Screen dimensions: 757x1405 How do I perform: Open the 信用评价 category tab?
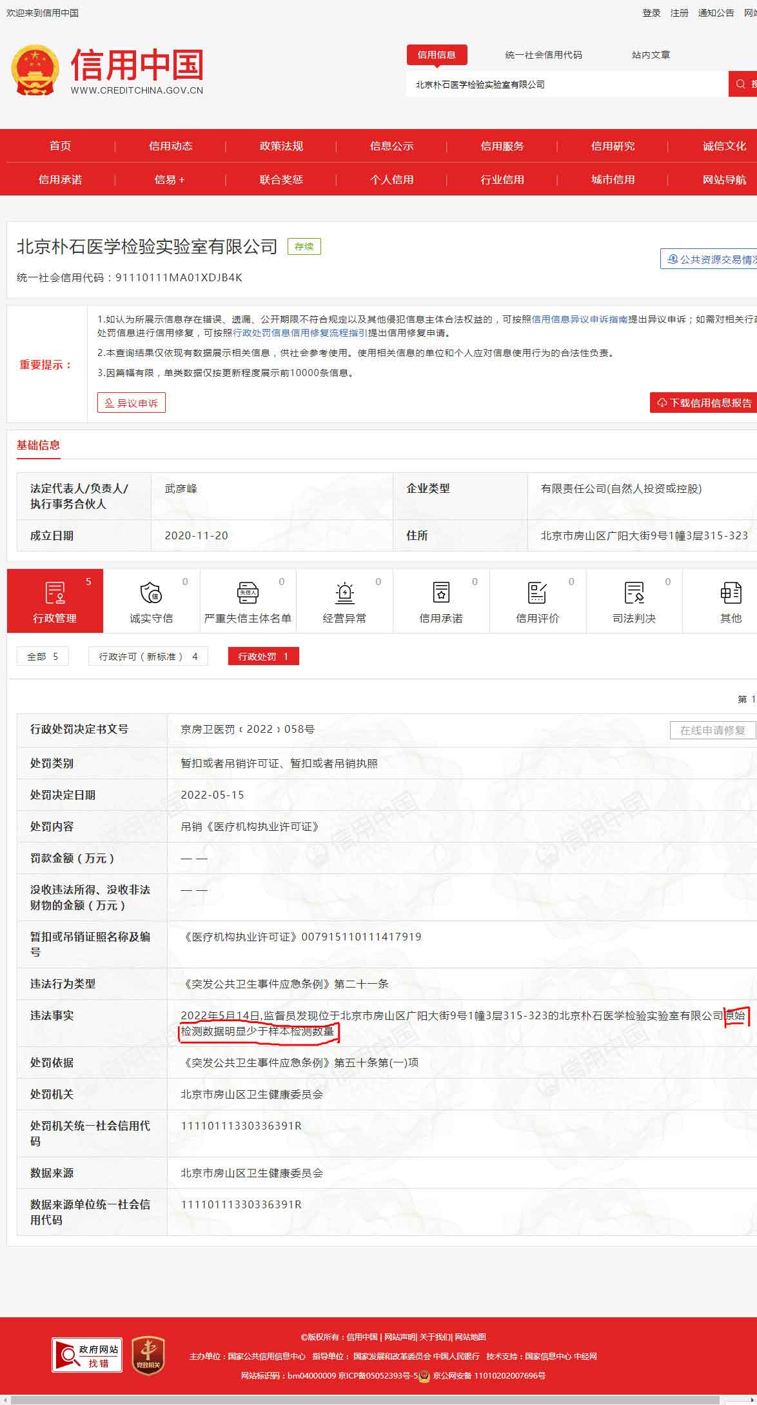(538, 601)
